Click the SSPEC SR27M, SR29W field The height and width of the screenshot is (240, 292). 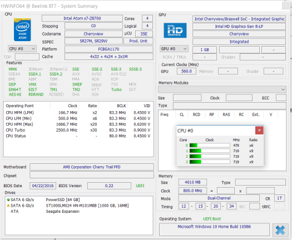[93, 41]
